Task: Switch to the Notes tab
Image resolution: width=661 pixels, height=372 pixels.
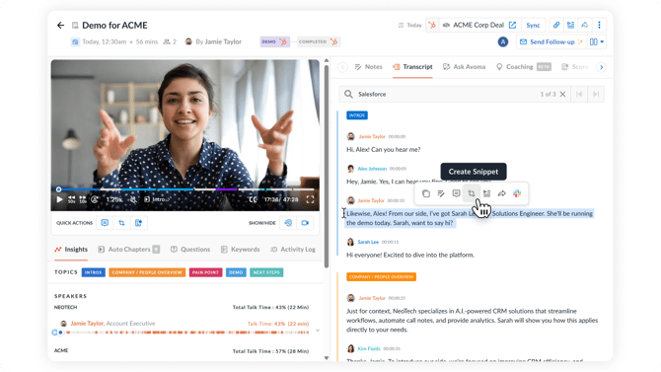Action: point(368,67)
